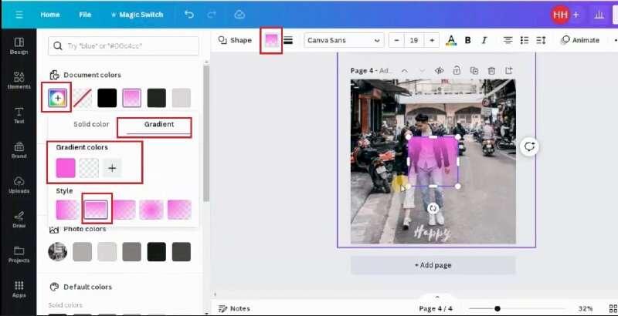The height and width of the screenshot is (316, 618).
Task: Increase font size with plus
Action: pyautogui.click(x=432, y=40)
